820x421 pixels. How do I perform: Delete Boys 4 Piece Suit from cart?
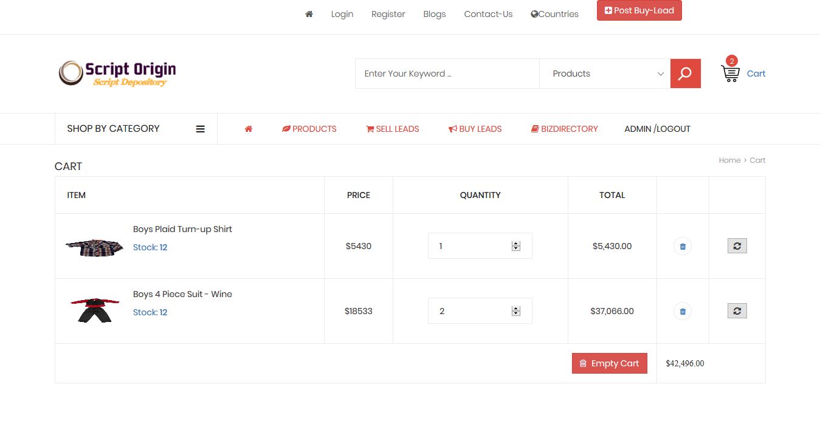pos(683,311)
